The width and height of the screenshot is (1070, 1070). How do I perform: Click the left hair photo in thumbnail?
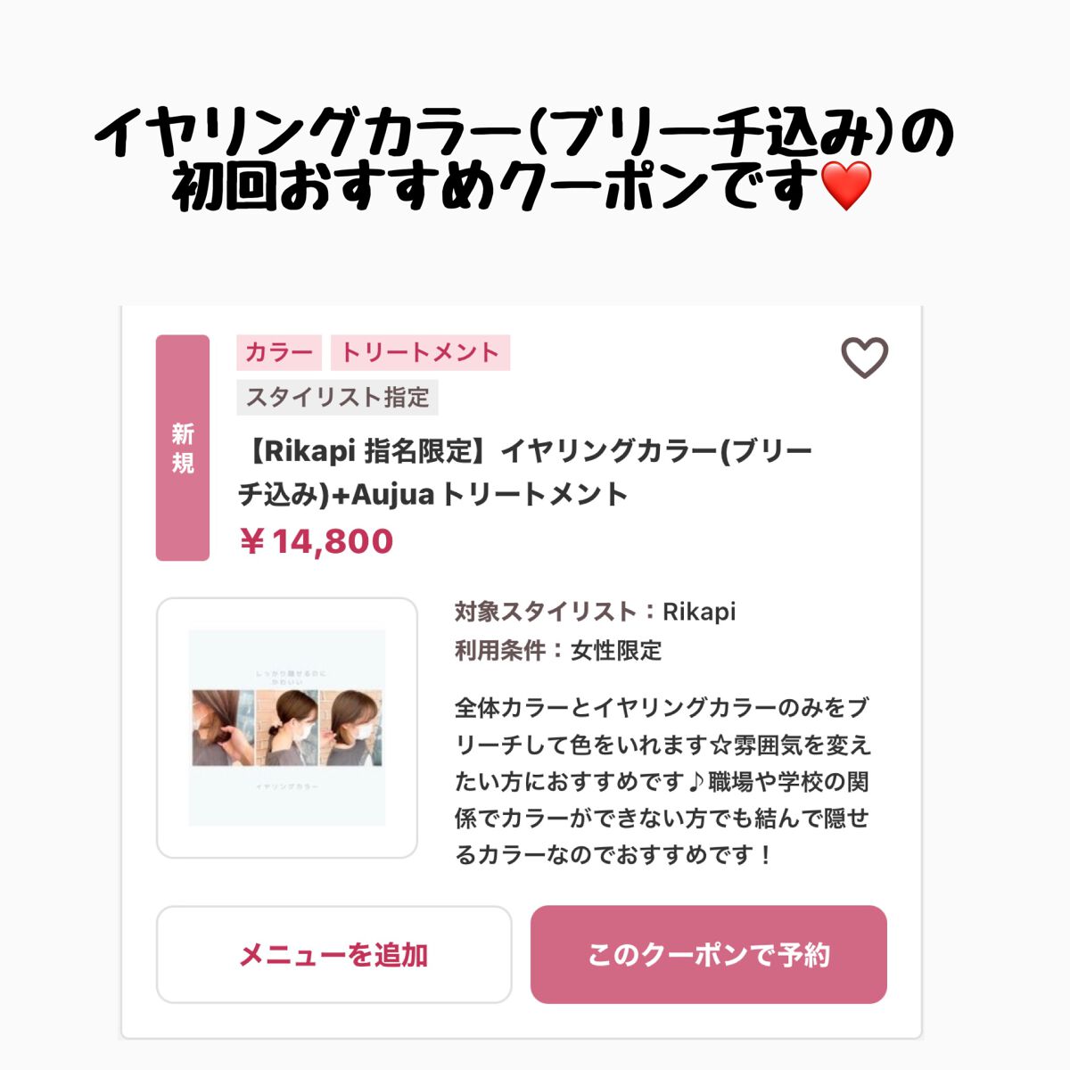(x=218, y=728)
